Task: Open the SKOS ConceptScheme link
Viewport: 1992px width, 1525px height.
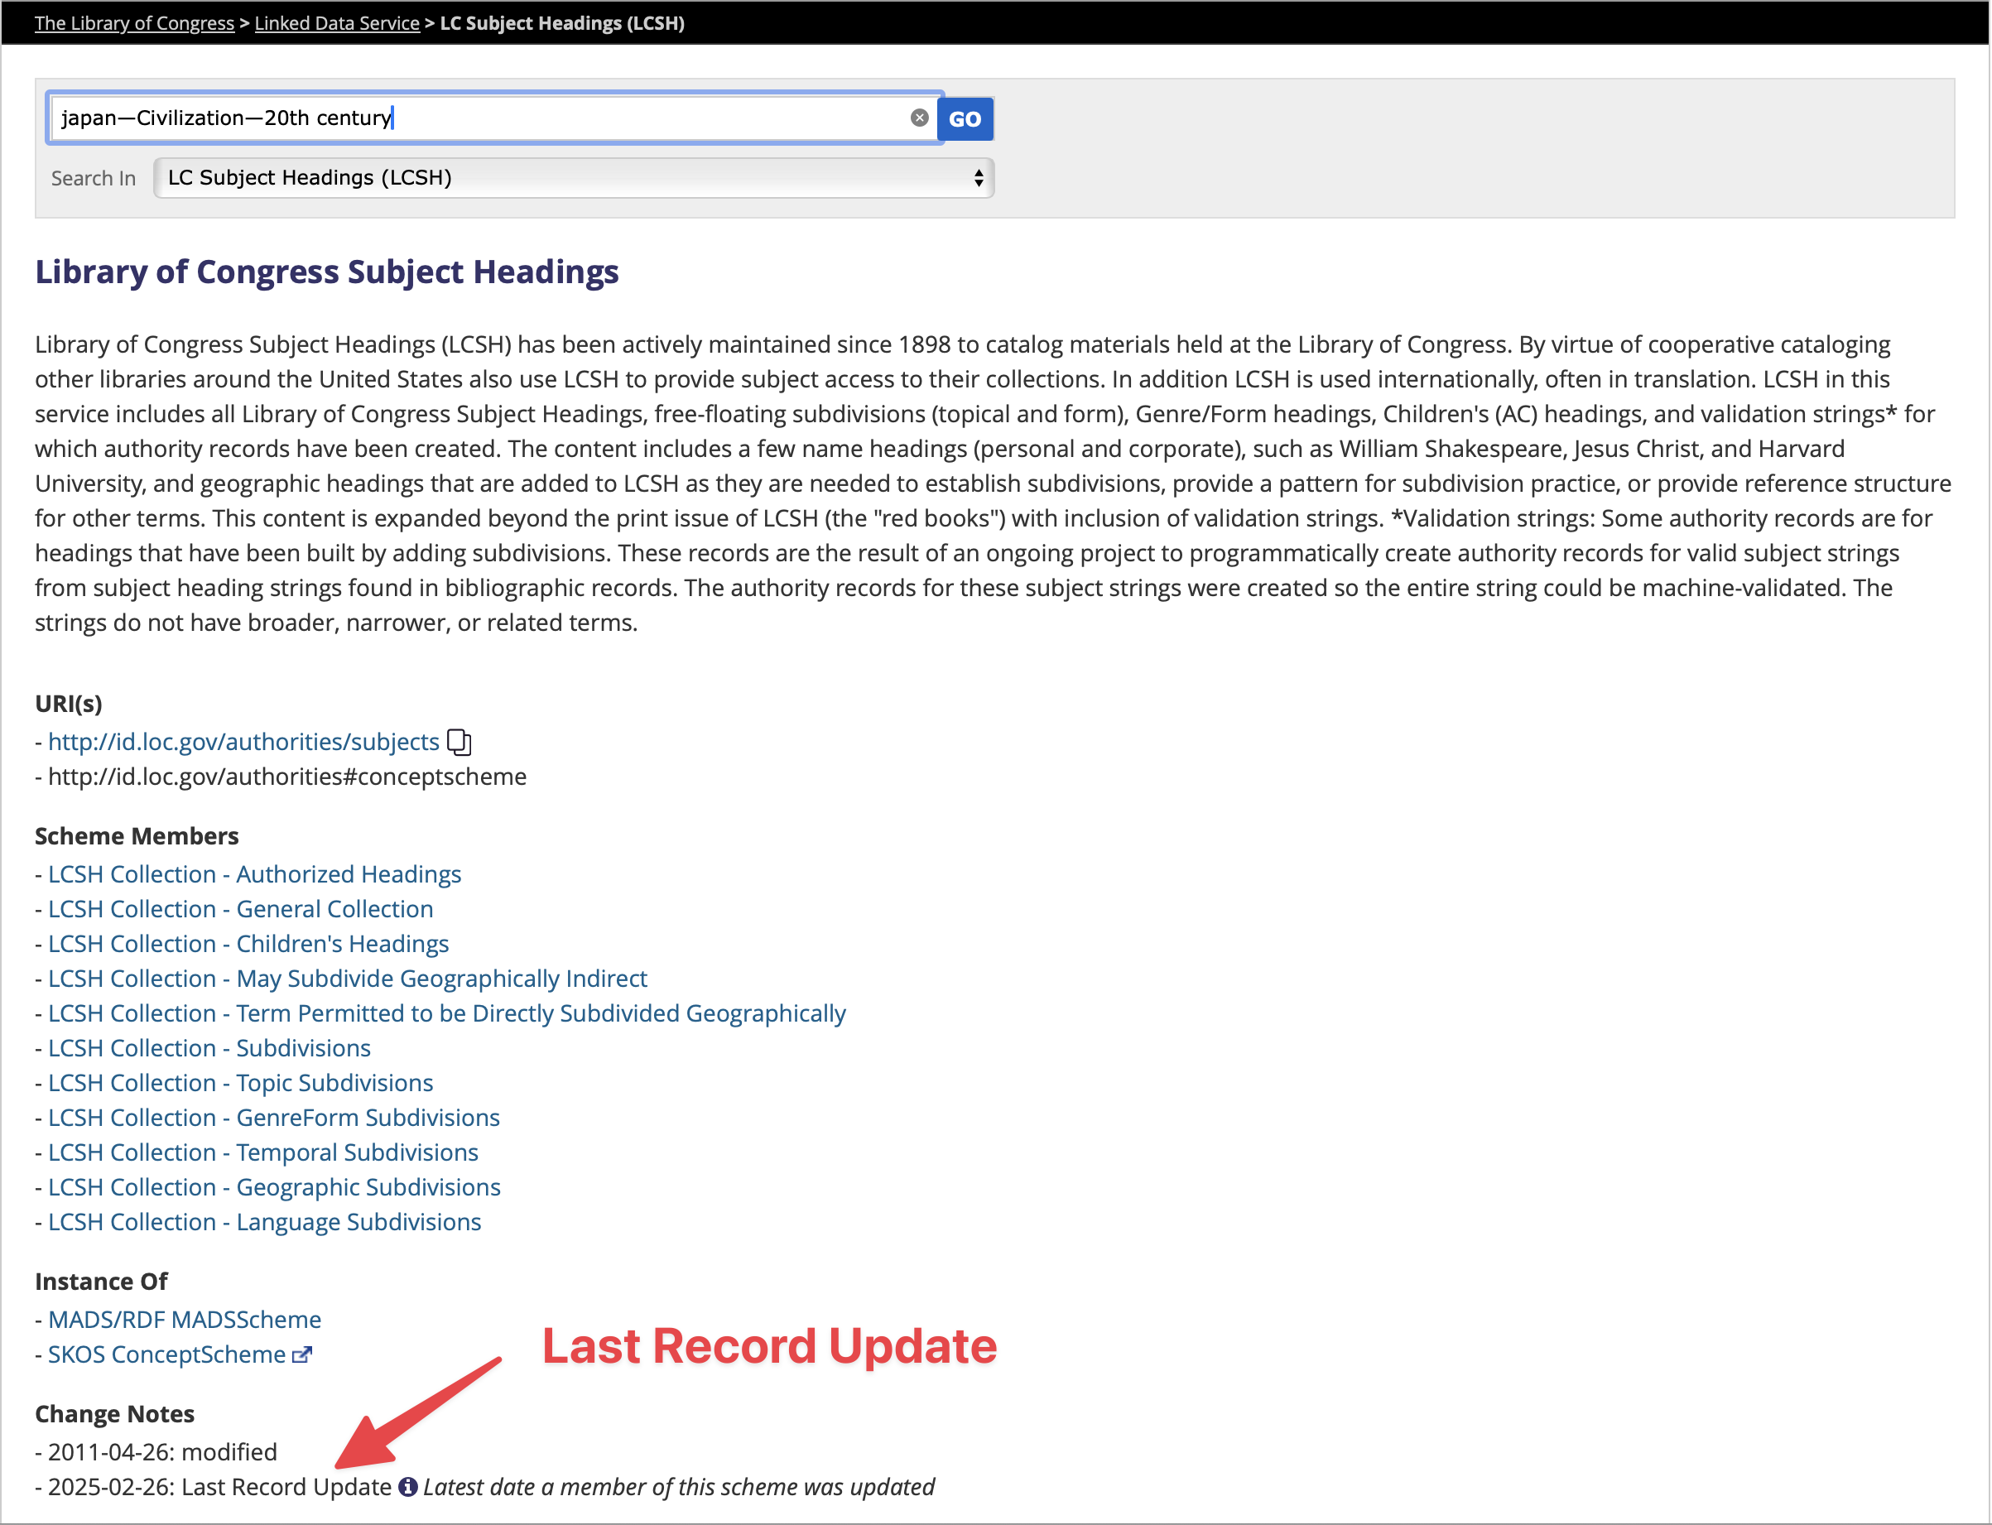Action: point(166,1355)
